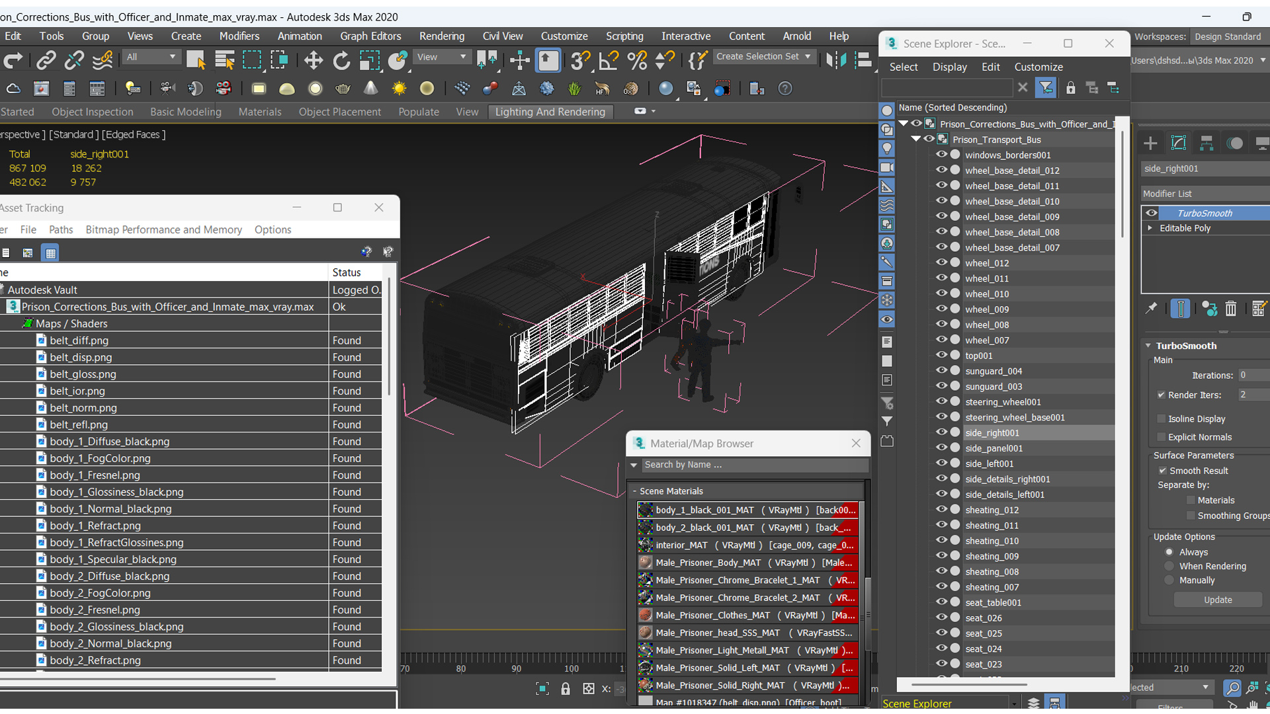This screenshot has height=714, width=1270.
Task: Select the Rotate transform tool
Action: 341,61
